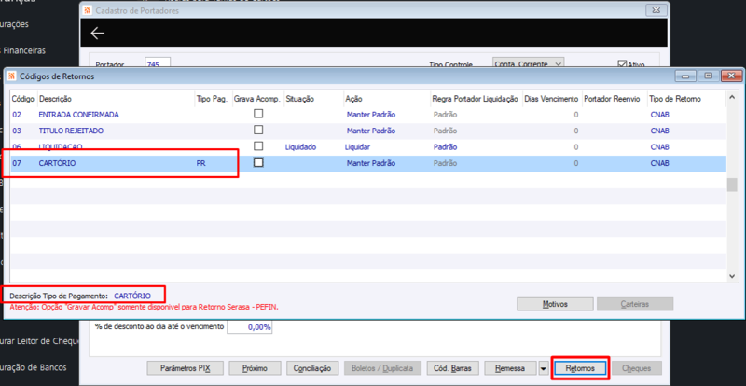The height and width of the screenshot is (386, 746).
Task: Tick Grava Acomp. checkbox for TITULO REJEITADO
Action: coord(258,130)
